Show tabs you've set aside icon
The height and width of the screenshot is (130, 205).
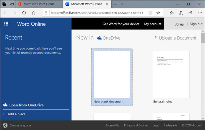click(4, 4)
